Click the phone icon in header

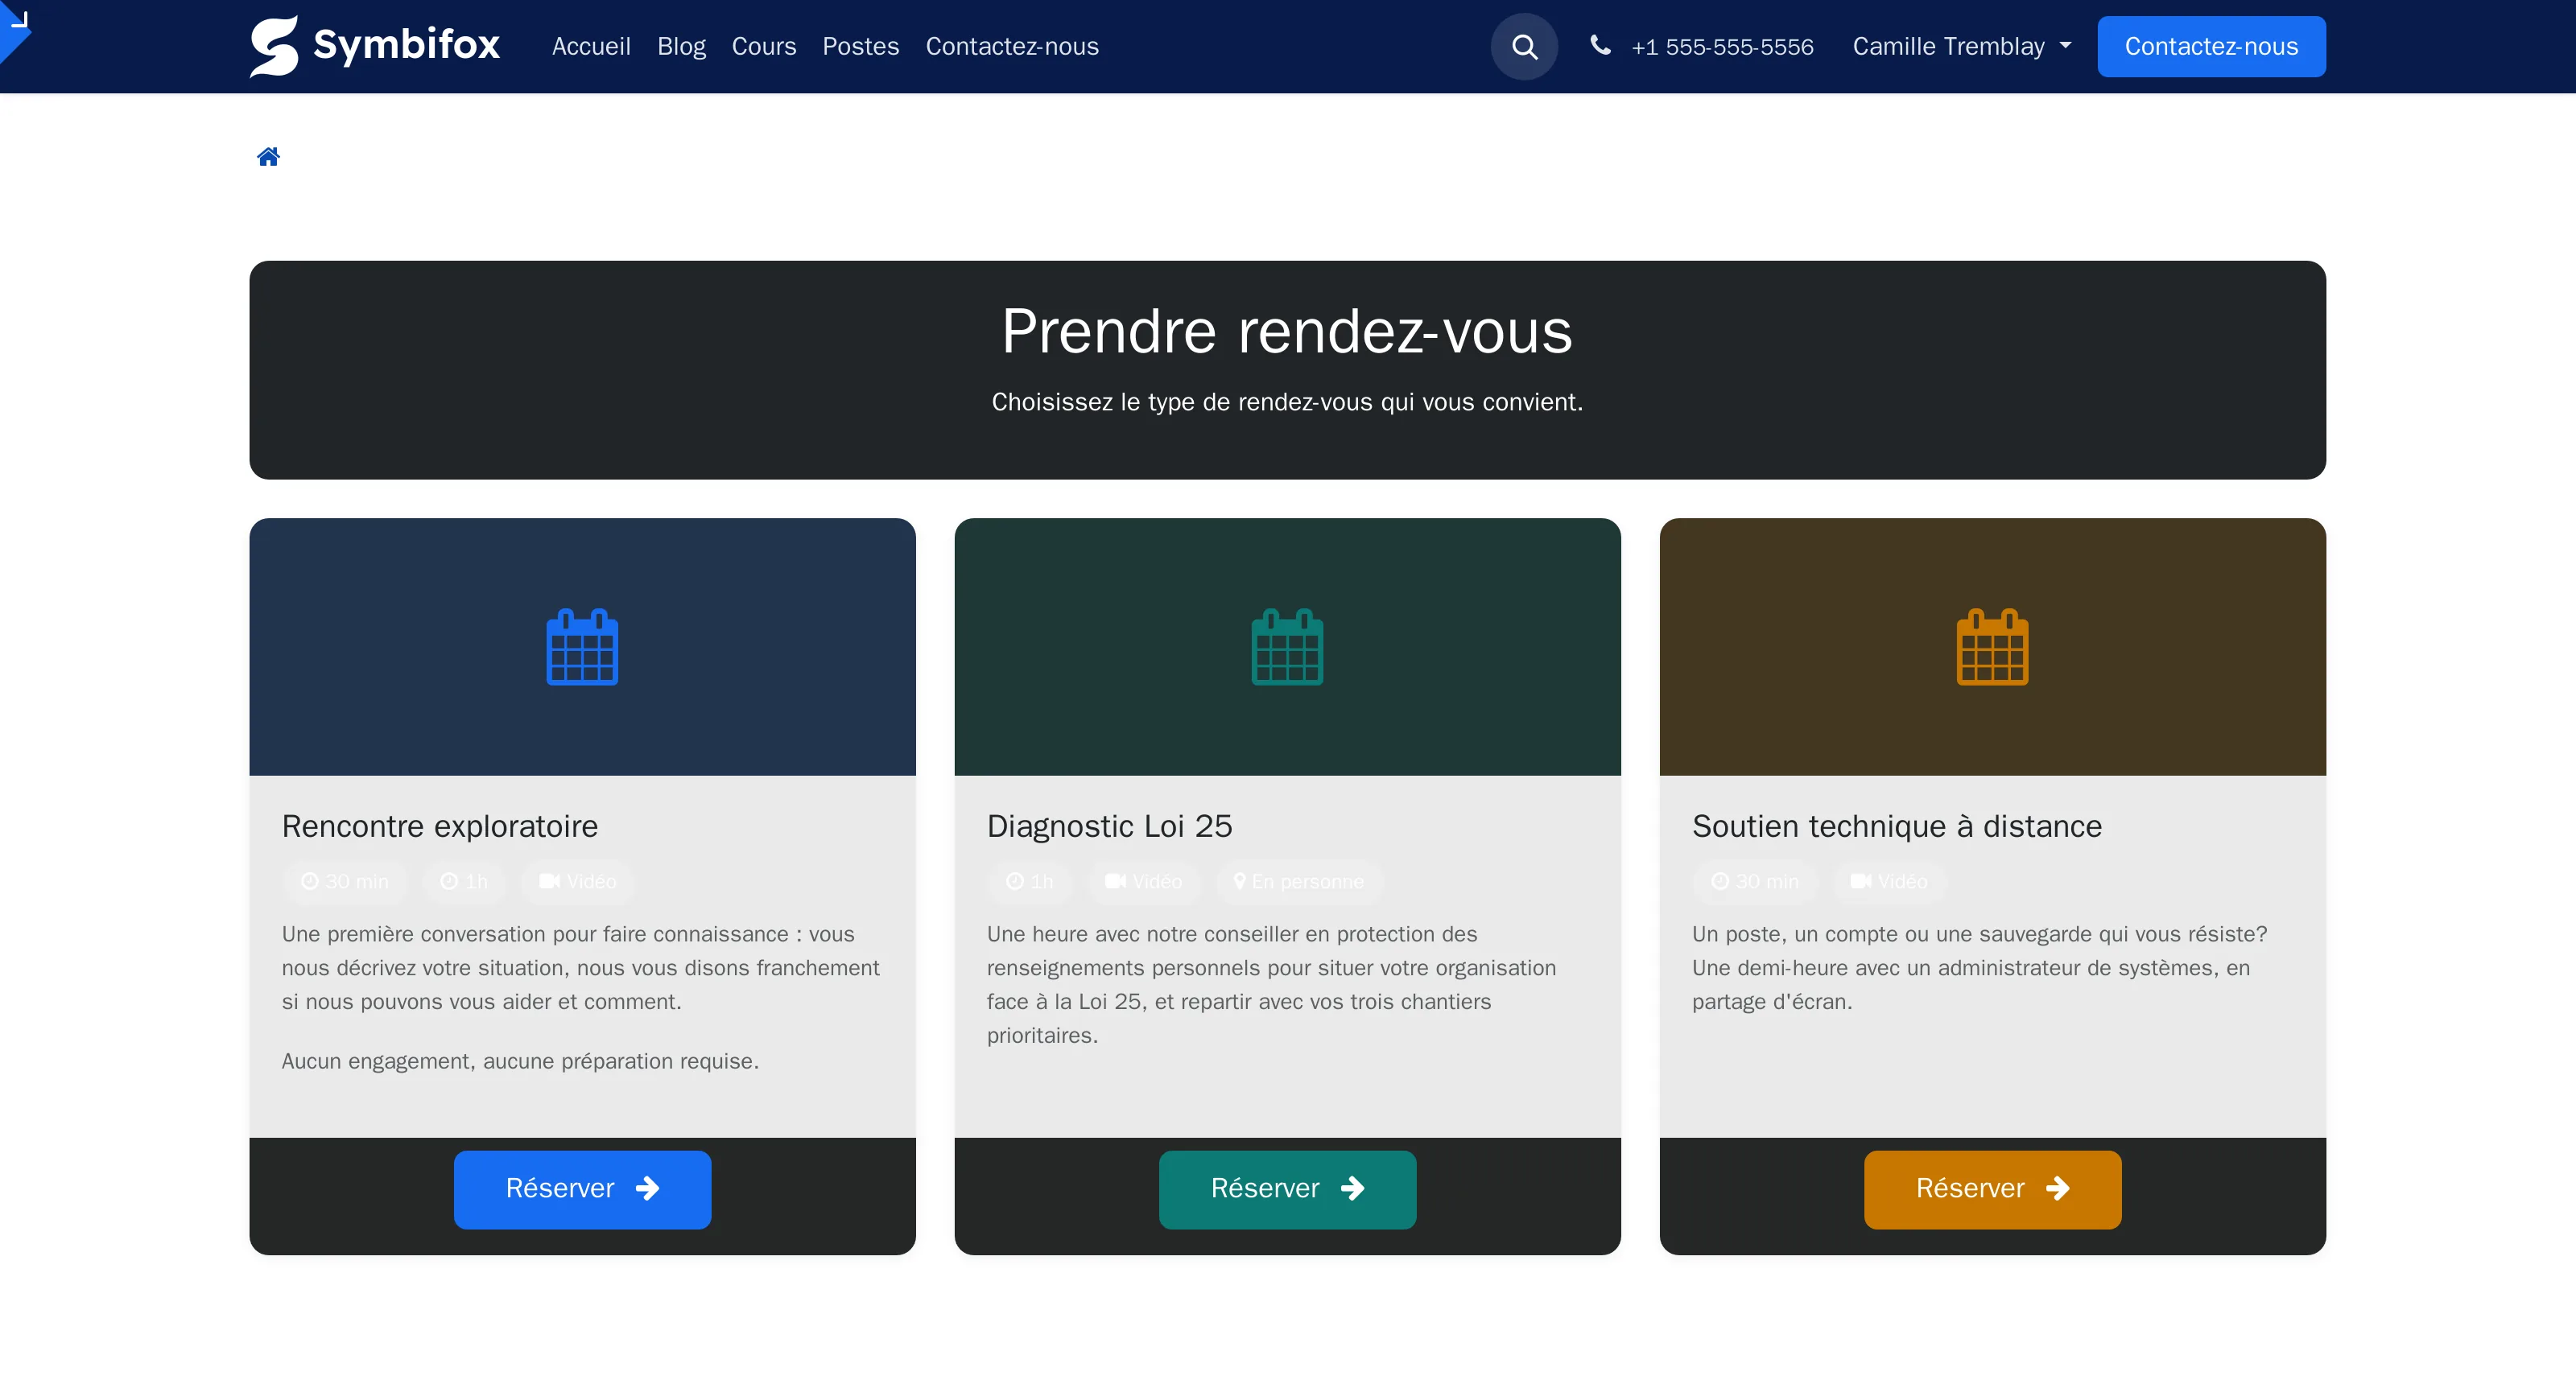[x=1600, y=45]
